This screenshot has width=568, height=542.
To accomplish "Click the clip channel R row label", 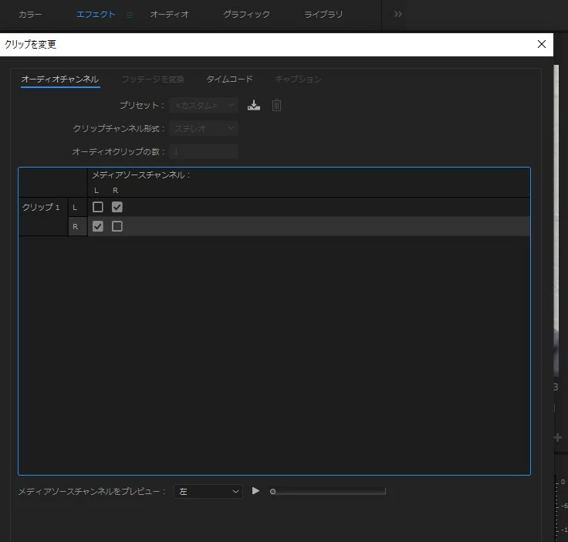I will click(x=76, y=227).
